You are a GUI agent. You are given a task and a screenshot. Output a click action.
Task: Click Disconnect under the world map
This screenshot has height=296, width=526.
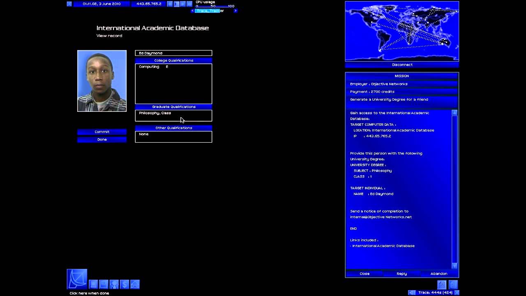pos(402,65)
